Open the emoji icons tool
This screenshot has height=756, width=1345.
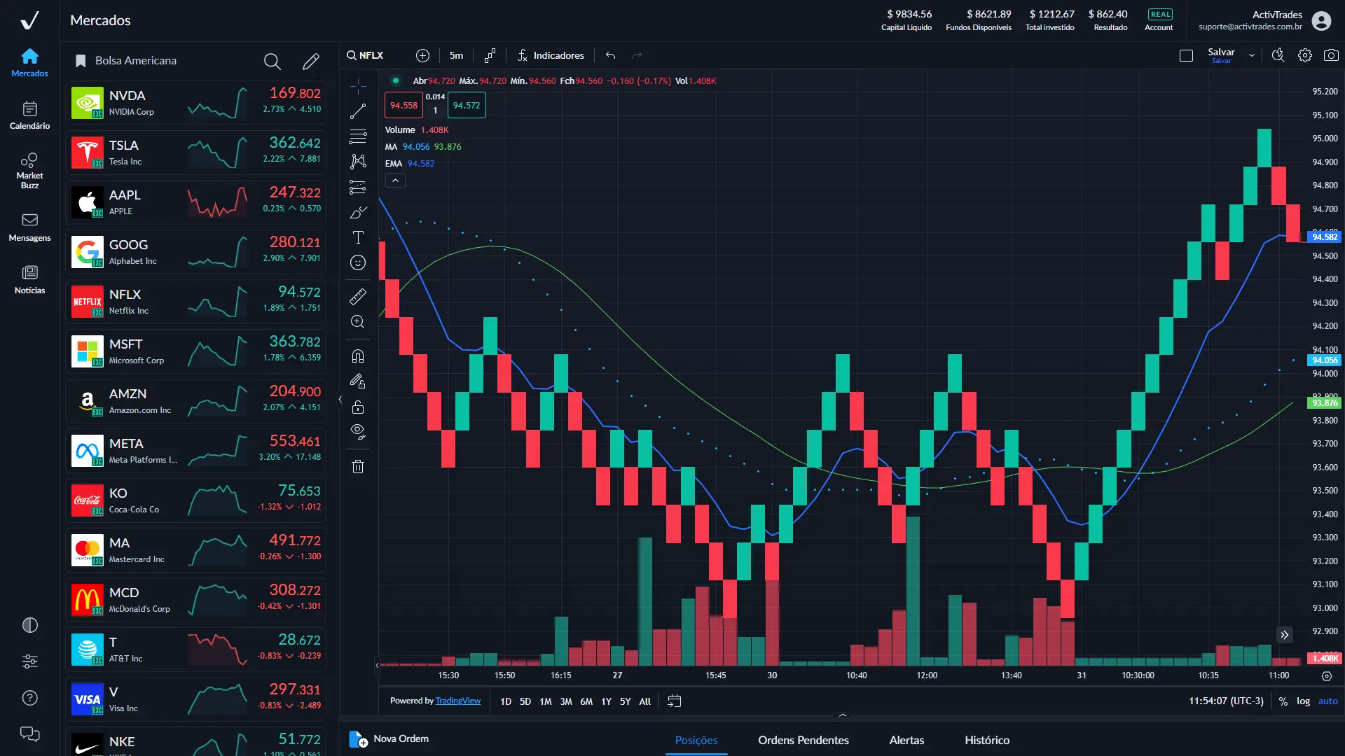tap(358, 262)
